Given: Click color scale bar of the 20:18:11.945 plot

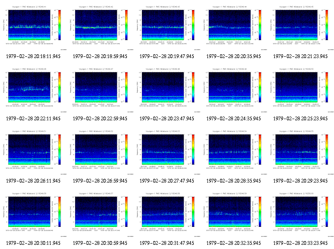Looking at the screenshot, I should click(60, 25).
